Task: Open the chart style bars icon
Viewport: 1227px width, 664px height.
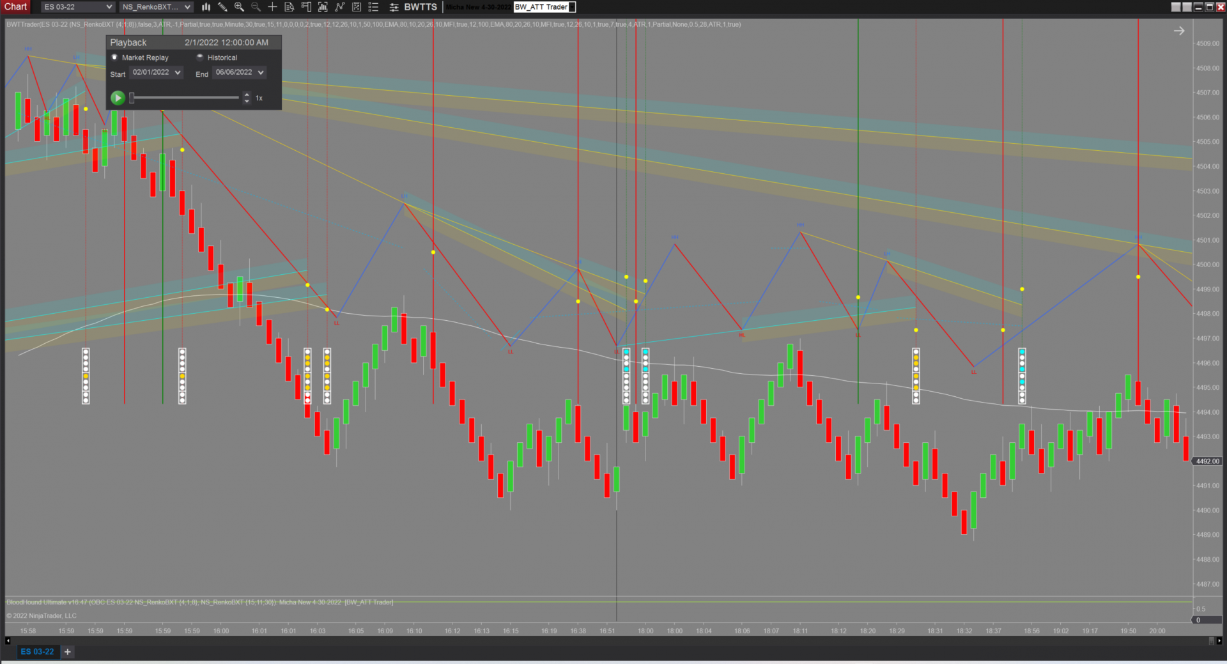Action: [x=205, y=7]
